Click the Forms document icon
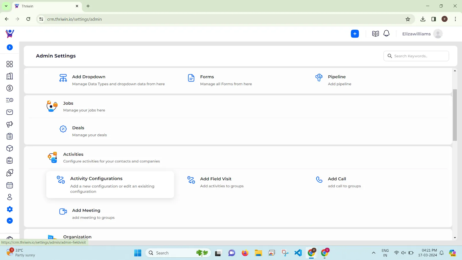 [x=191, y=78]
